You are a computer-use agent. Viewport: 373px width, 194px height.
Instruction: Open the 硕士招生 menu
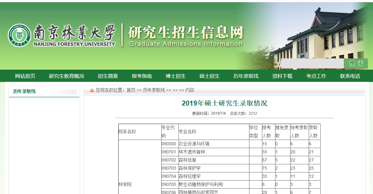tap(210, 76)
